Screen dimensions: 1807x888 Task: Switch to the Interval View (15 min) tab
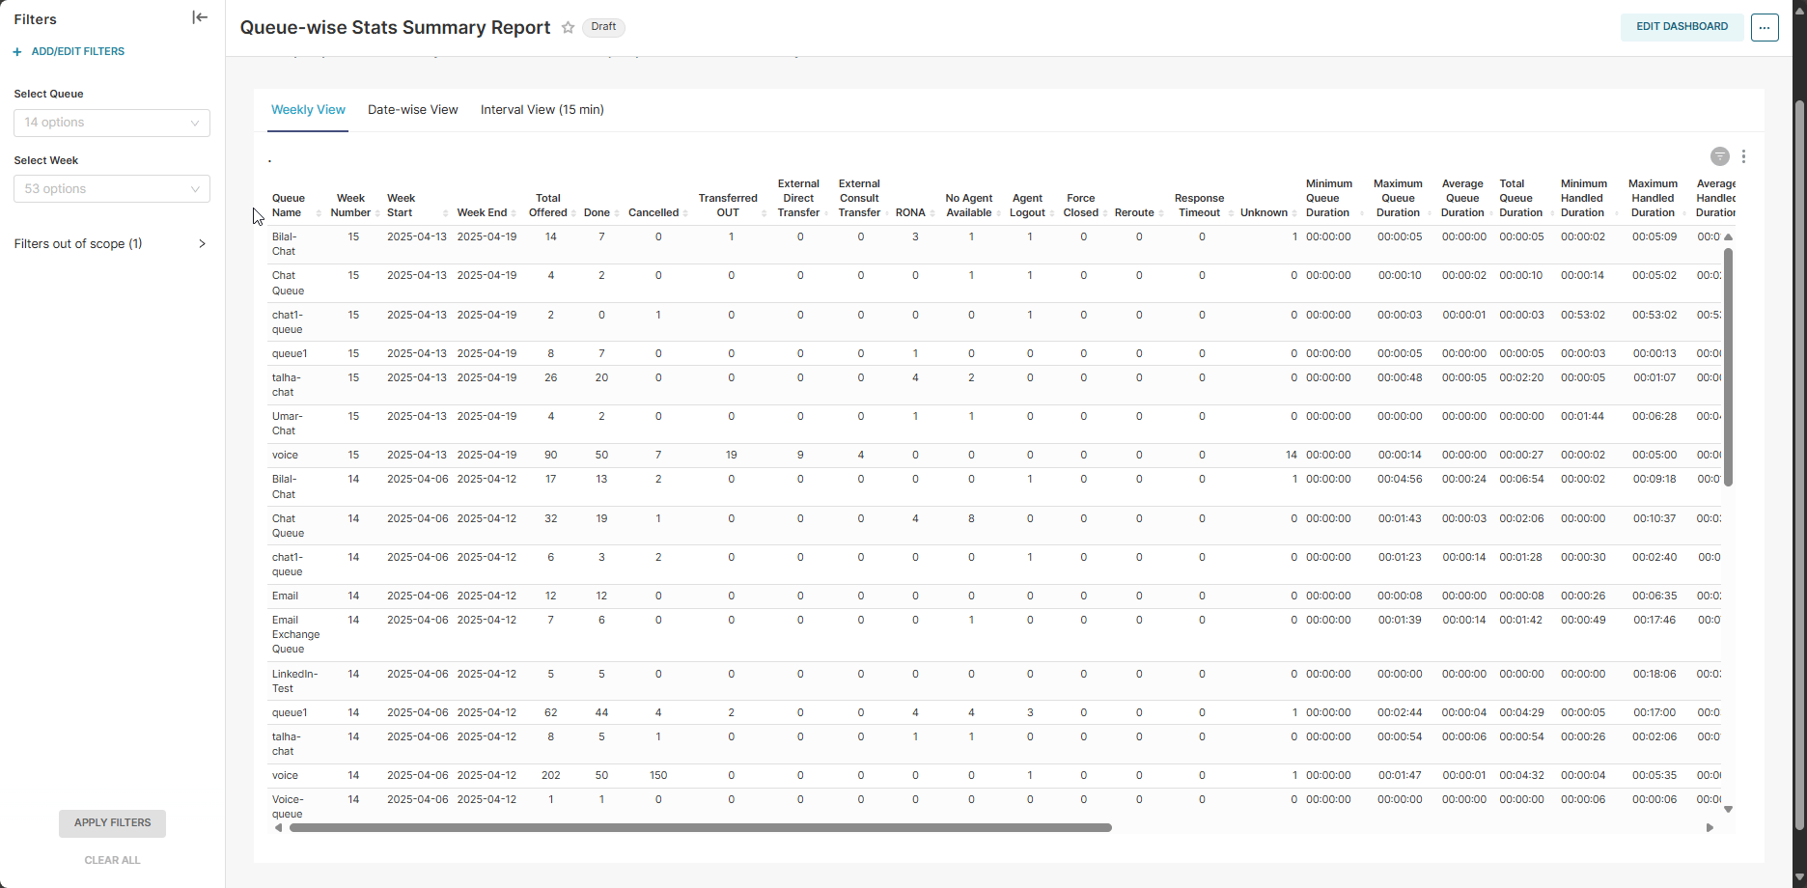point(542,110)
